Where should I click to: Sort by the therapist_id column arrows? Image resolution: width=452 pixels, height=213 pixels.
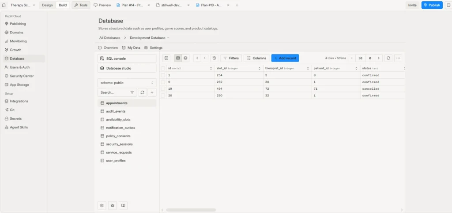click(x=308, y=68)
